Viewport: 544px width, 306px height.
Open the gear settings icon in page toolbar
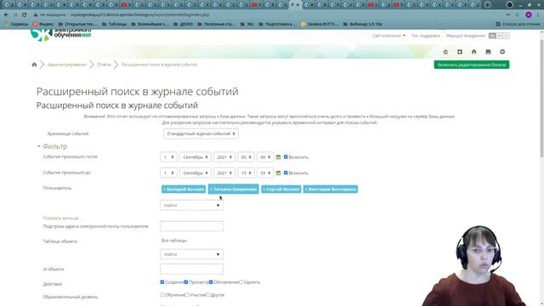502,52
